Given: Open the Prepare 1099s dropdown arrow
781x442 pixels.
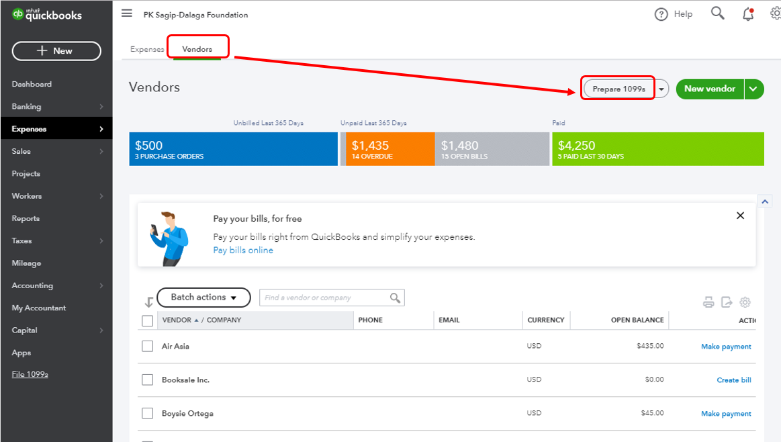Looking at the screenshot, I should 661,89.
